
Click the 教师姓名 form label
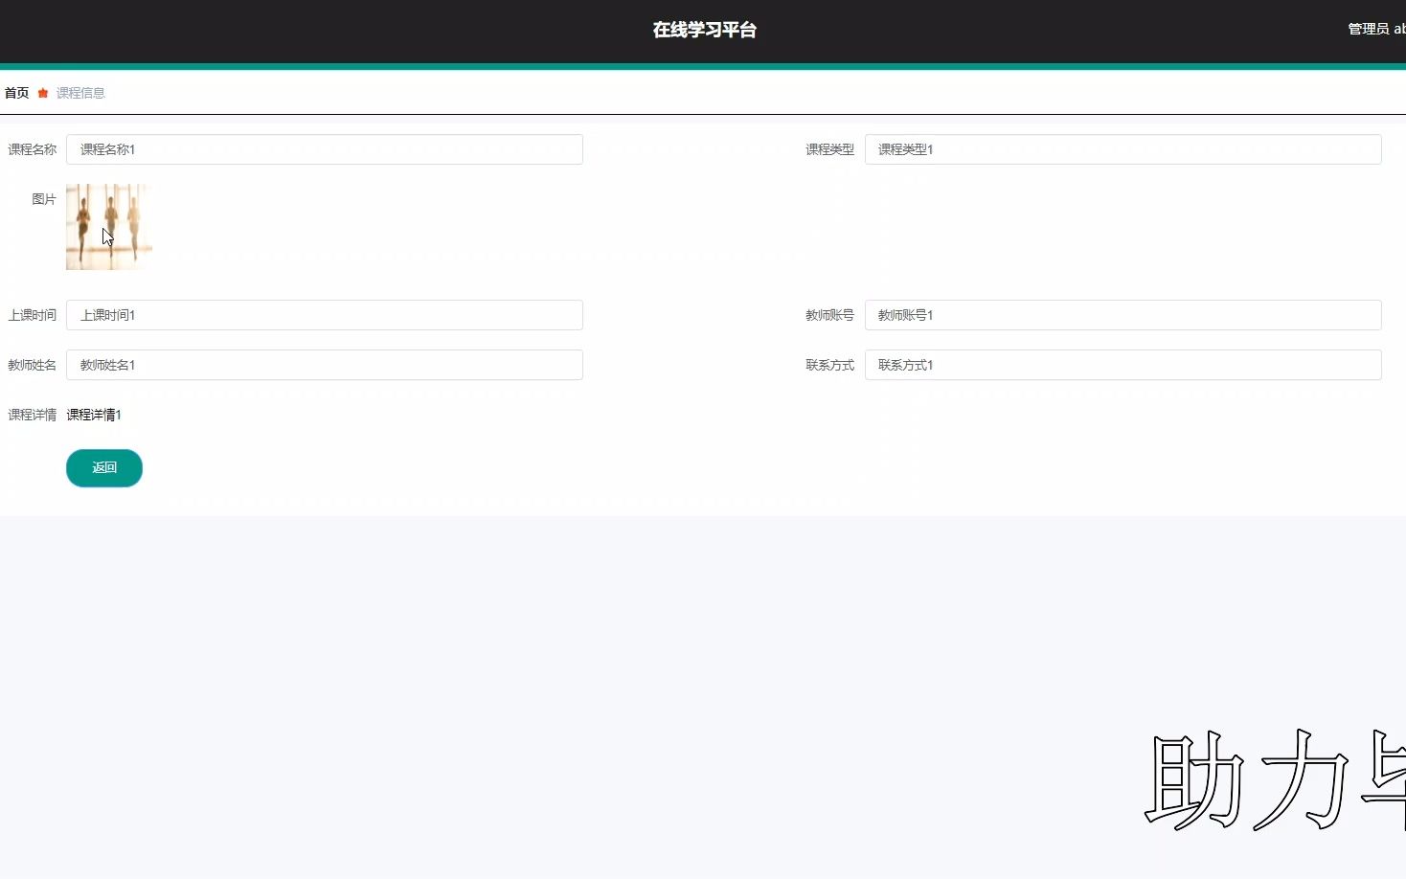pos(32,365)
